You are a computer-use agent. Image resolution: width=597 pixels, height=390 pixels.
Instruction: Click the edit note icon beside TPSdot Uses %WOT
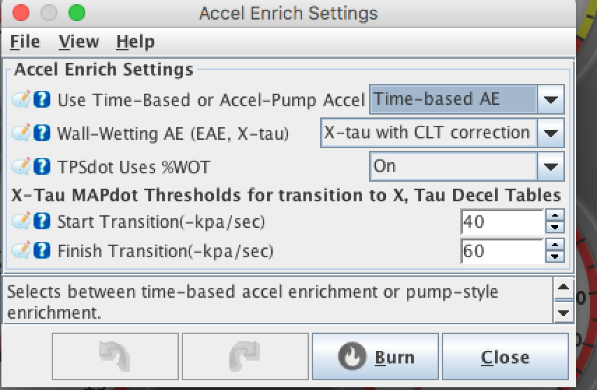(20, 166)
